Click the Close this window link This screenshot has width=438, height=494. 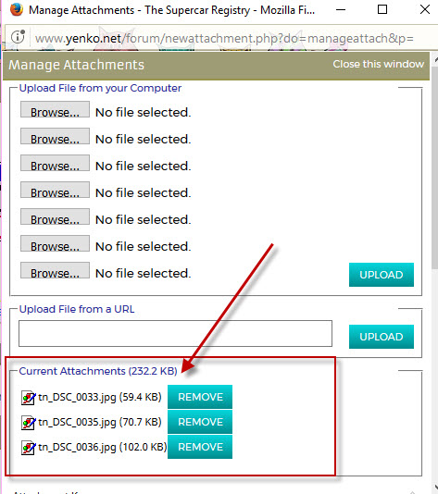379,64
